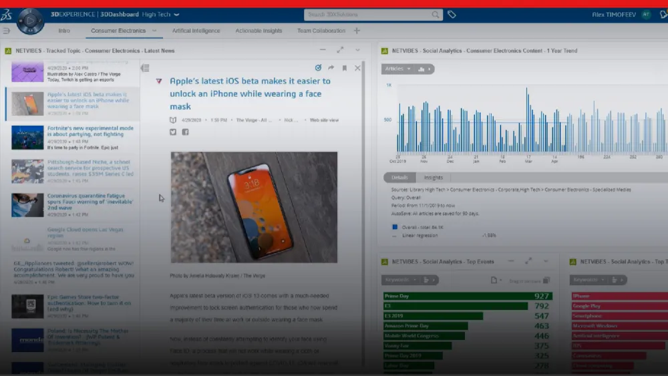Open the Artifical Intelligence tab

tap(196, 31)
